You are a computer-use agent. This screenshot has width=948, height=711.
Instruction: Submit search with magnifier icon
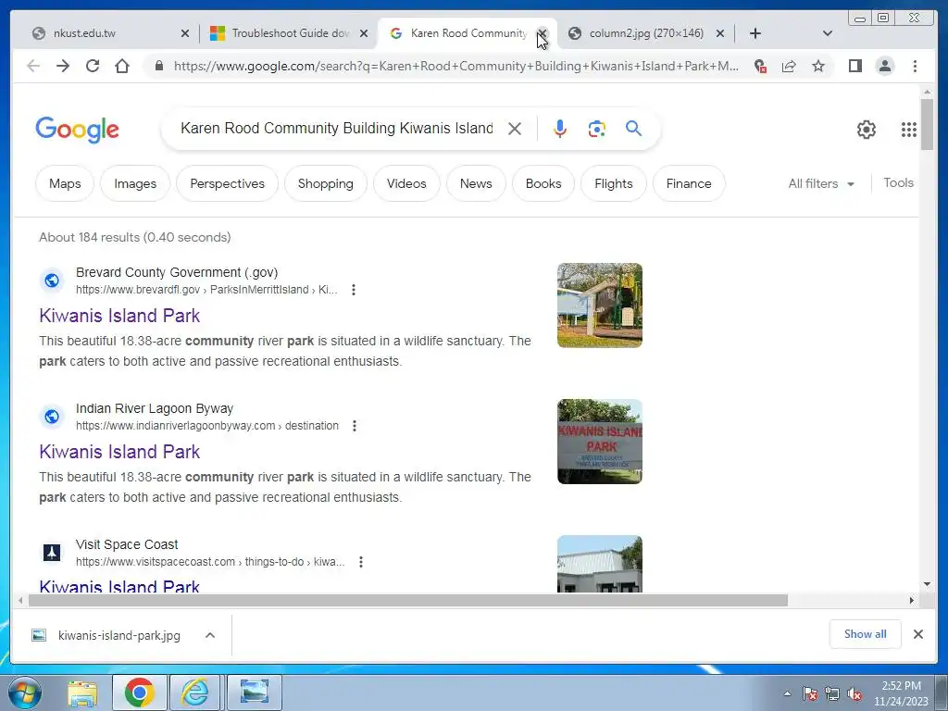coord(633,128)
